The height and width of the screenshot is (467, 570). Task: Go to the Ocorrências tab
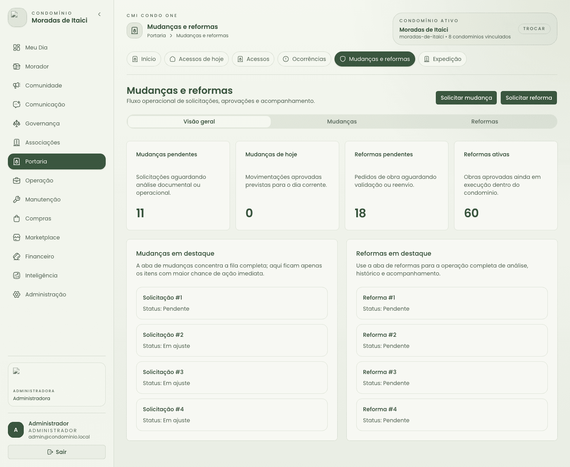pyautogui.click(x=304, y=59)
